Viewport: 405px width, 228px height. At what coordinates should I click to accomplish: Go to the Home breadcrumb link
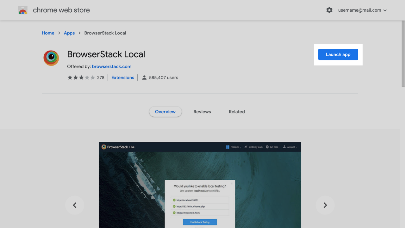click(48, 33)
